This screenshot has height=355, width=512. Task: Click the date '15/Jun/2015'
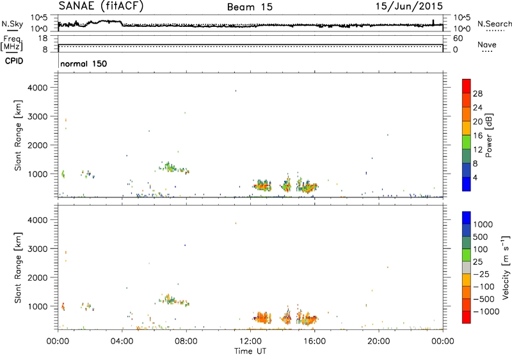coord(409,6)
